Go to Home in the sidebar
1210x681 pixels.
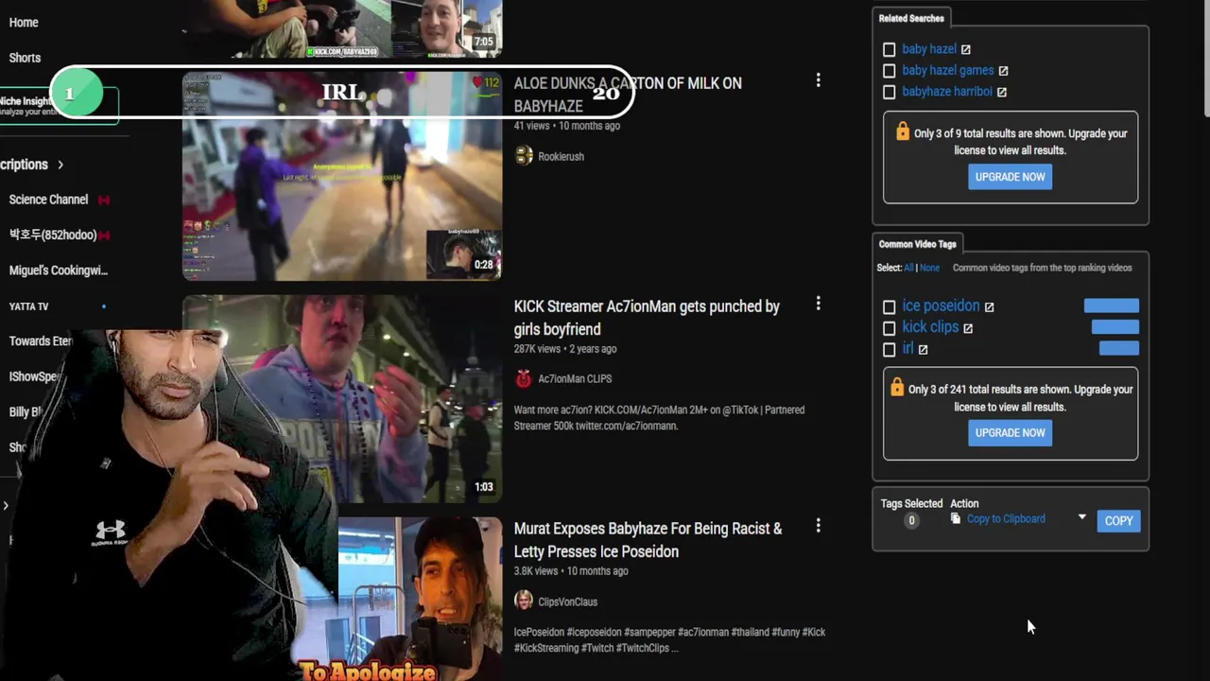(x=24, y=22)
